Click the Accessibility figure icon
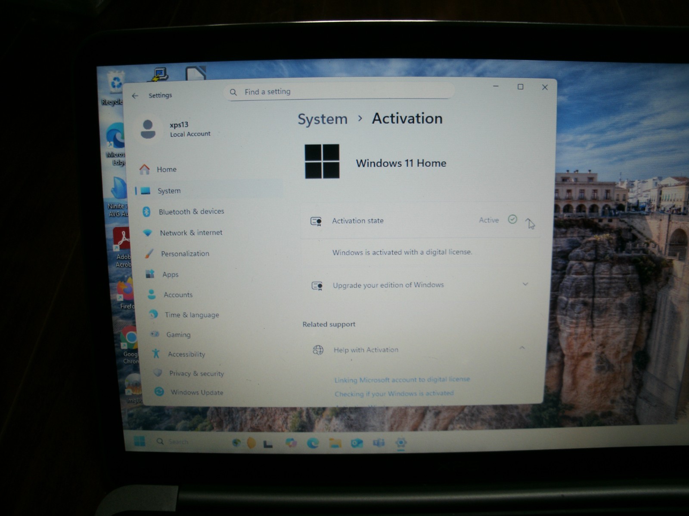Image resolution: width=689 pixels, height=516 pixels. coord(156,353)
